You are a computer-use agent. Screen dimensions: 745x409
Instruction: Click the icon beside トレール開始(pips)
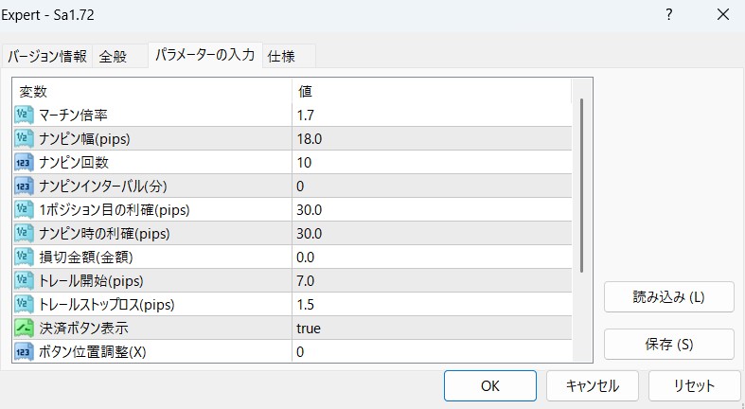pos(25,280)
